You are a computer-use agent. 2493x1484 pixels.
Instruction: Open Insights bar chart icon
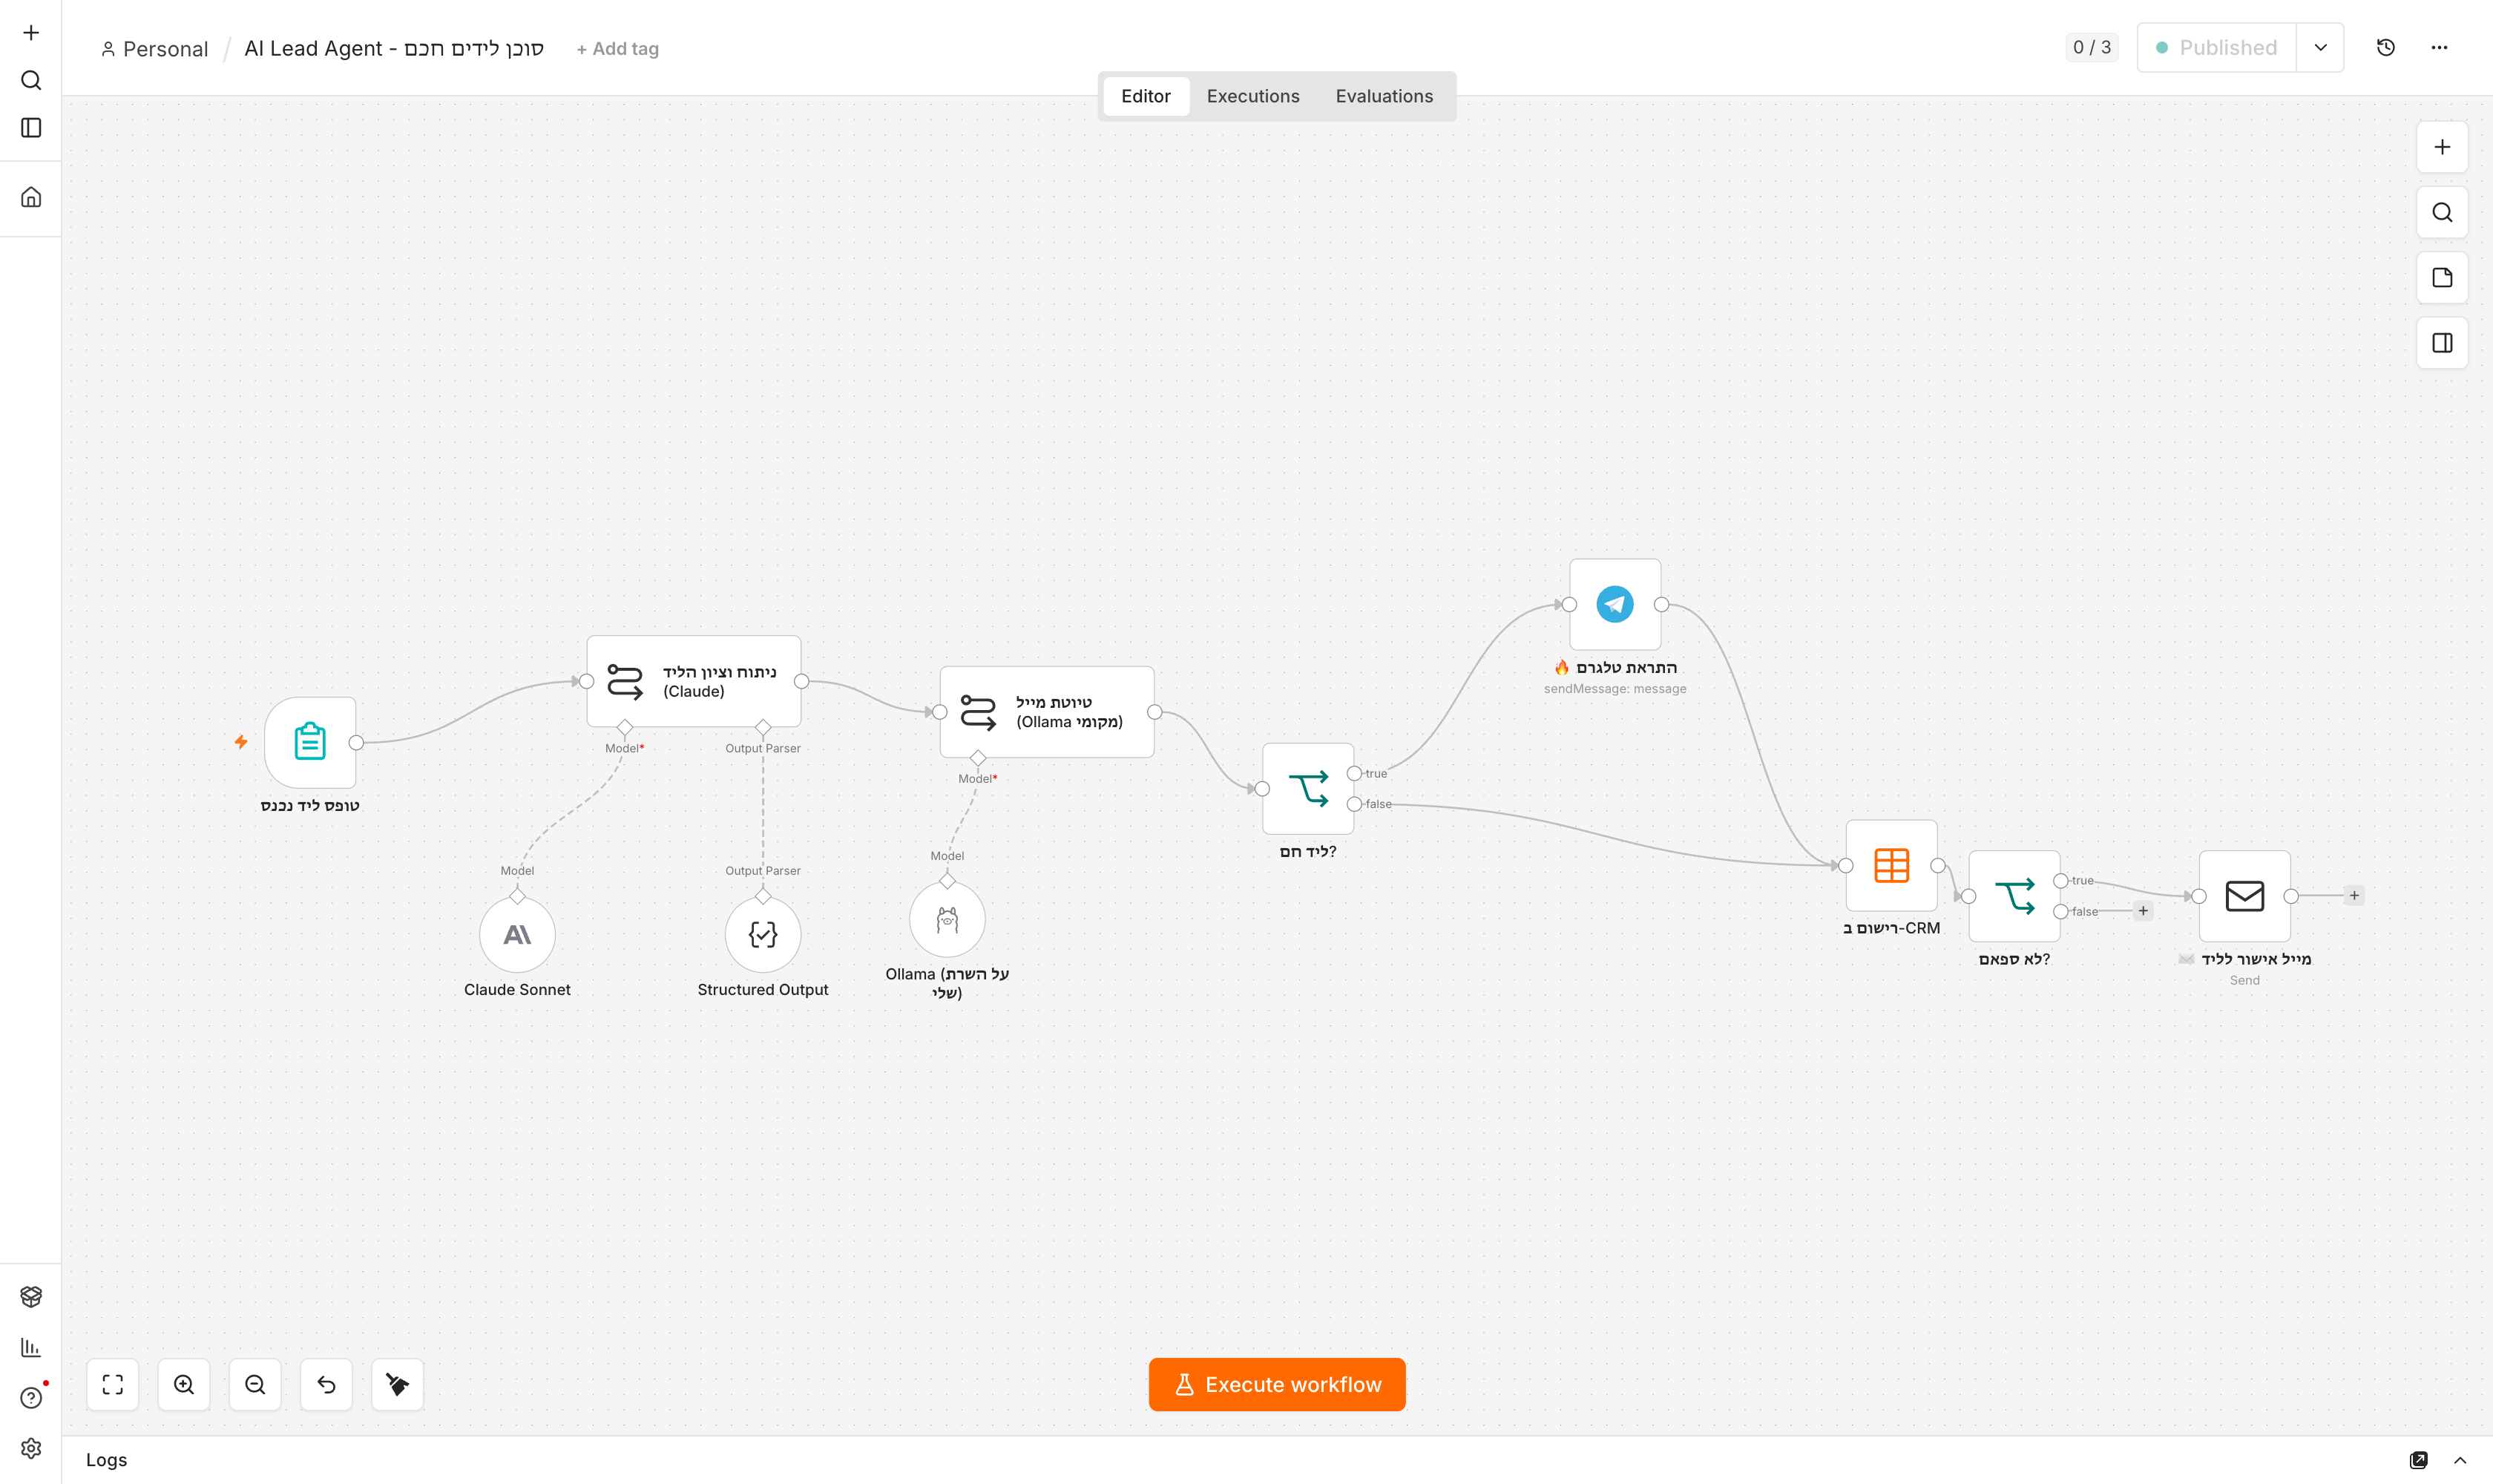coord(31,1347)
